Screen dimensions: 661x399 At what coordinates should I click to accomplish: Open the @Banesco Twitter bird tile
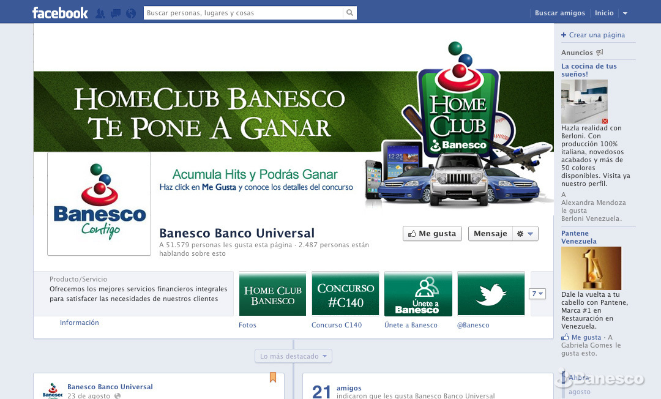(491, 294)
